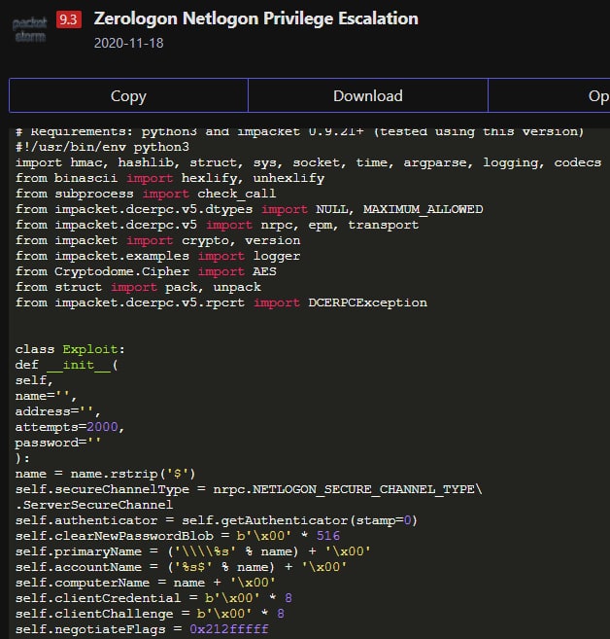Click the 'self.clearNewPasswordBlob' line
The height and width of the screenshot is (639, 610).
[x=178, y=536]
